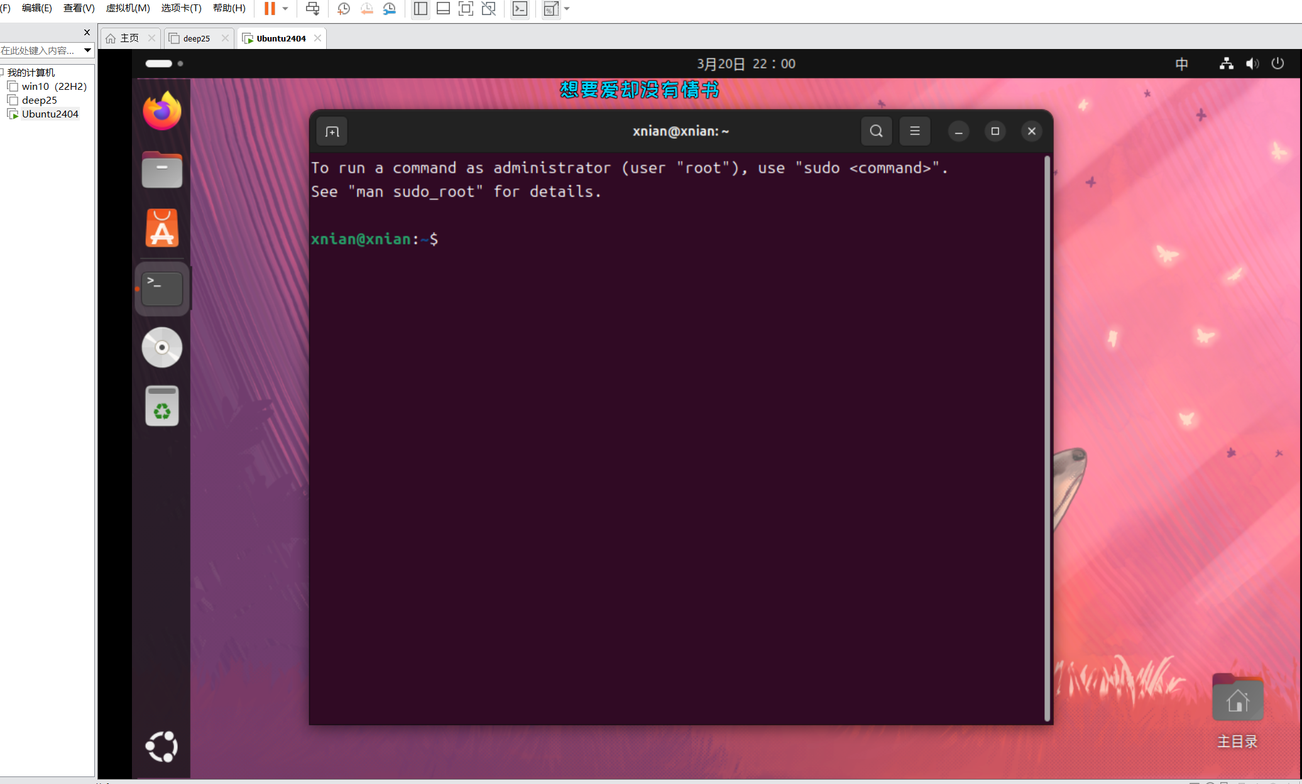Launch Firefox from the dock
Viewport: 1302px width, 784px height.
pyautogui.click(x=162, y=111)
